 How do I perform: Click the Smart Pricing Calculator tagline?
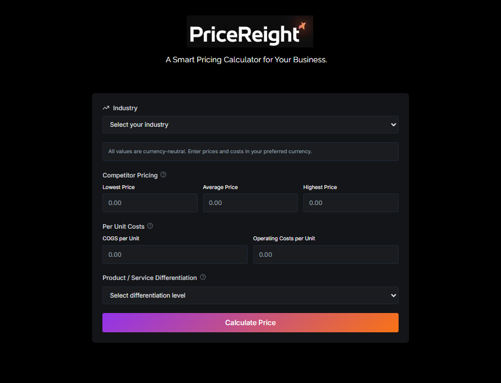(x=246, y=60)
